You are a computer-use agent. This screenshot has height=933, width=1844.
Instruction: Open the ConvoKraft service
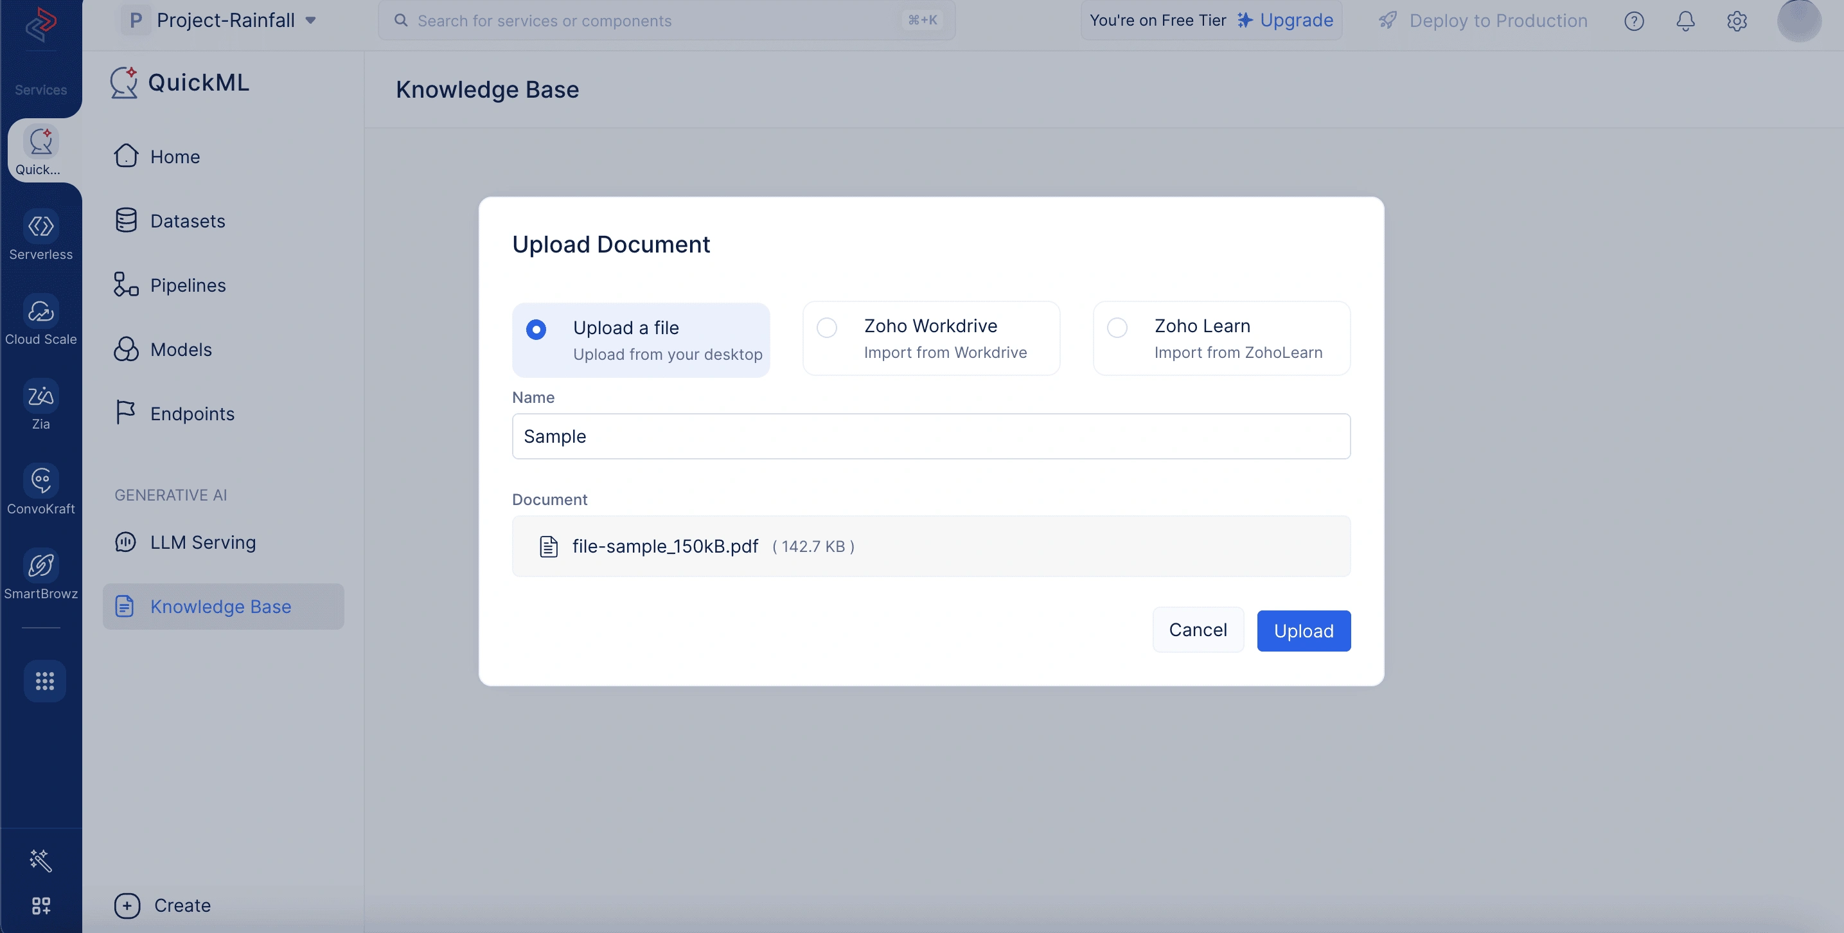[41, 489]
